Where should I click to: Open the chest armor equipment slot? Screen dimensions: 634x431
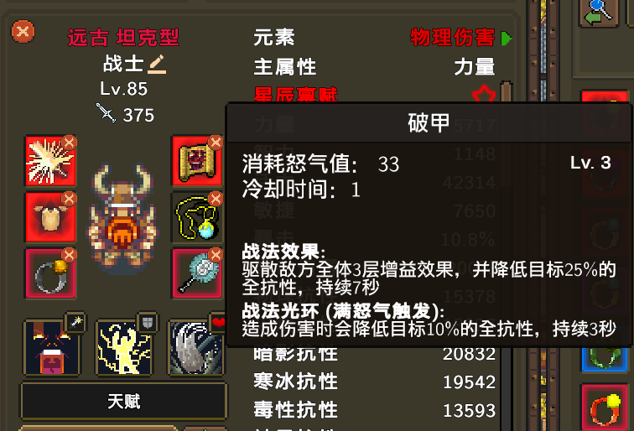pos(50,217)
